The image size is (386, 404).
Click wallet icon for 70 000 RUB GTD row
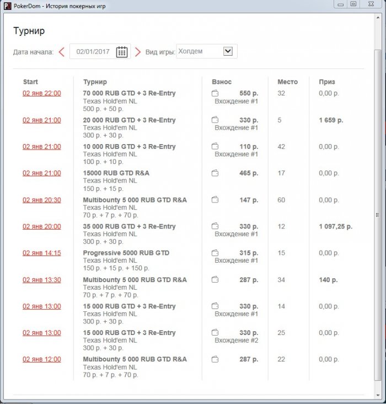(x=215, y=93)
